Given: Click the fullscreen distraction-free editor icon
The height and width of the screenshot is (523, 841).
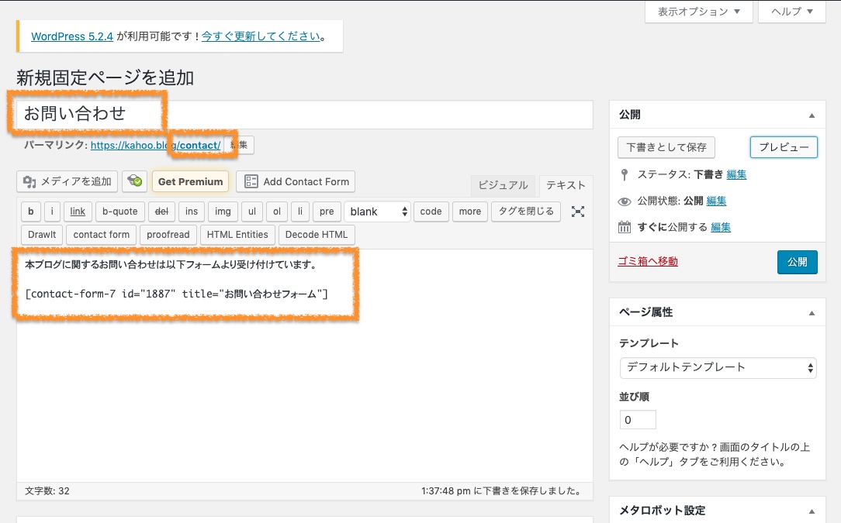Looking at the screenshot, I should coord(577,212).
